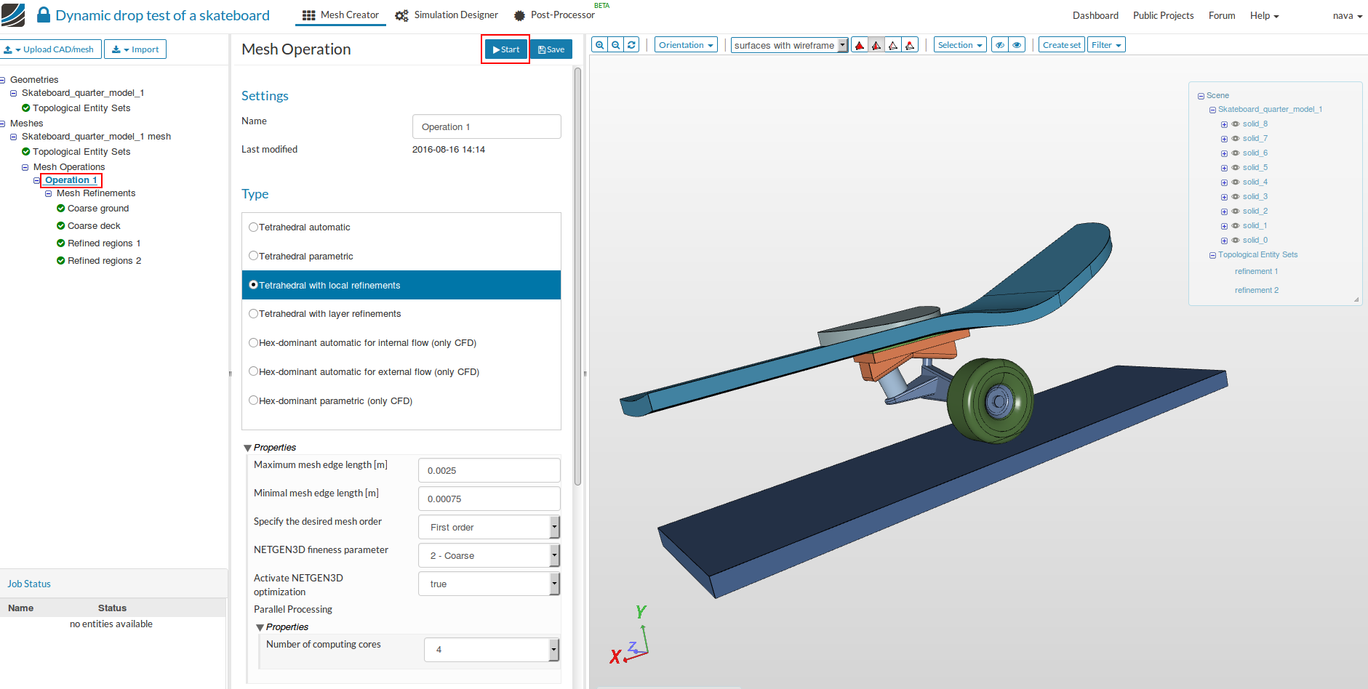The width and height of the screenshot is (1368, 689).
Task: Select volumes picking mode (solid red pyramid)
Action: [x=860, y=45]
